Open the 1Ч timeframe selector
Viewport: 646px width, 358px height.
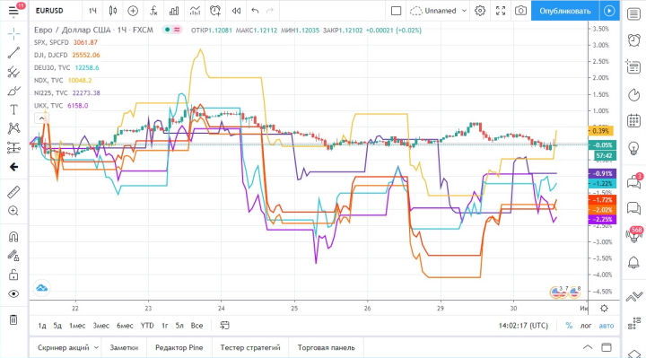[x=92, y=11]
